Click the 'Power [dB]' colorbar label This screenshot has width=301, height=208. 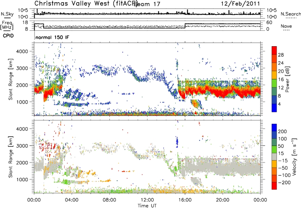(x=287, y=79)
